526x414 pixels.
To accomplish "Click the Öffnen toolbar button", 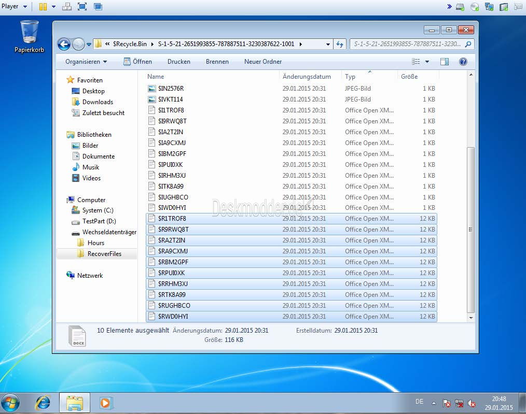I will 137,62.
